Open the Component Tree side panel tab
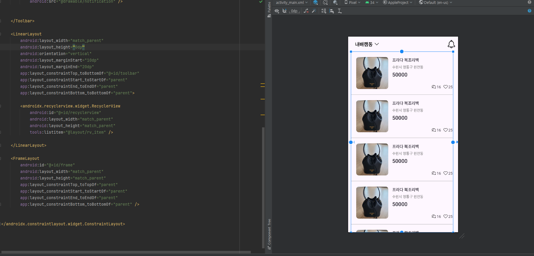The width and height of the screenshot is (534, 256). [x=269, y=234]
